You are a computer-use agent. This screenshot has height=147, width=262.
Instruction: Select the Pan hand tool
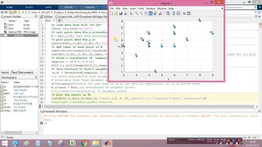(146, 13)
